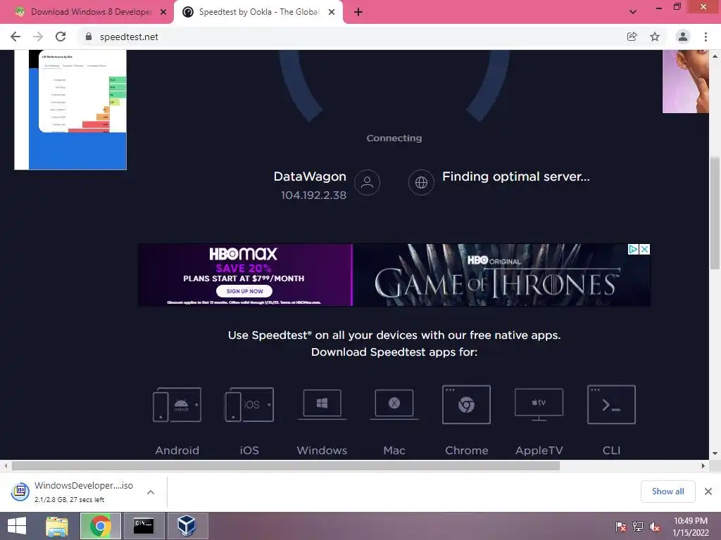This screenshot has height=540, width=721.
Task: Switch to Chrome in the taskbar
Action: click(x=100, y=526)
